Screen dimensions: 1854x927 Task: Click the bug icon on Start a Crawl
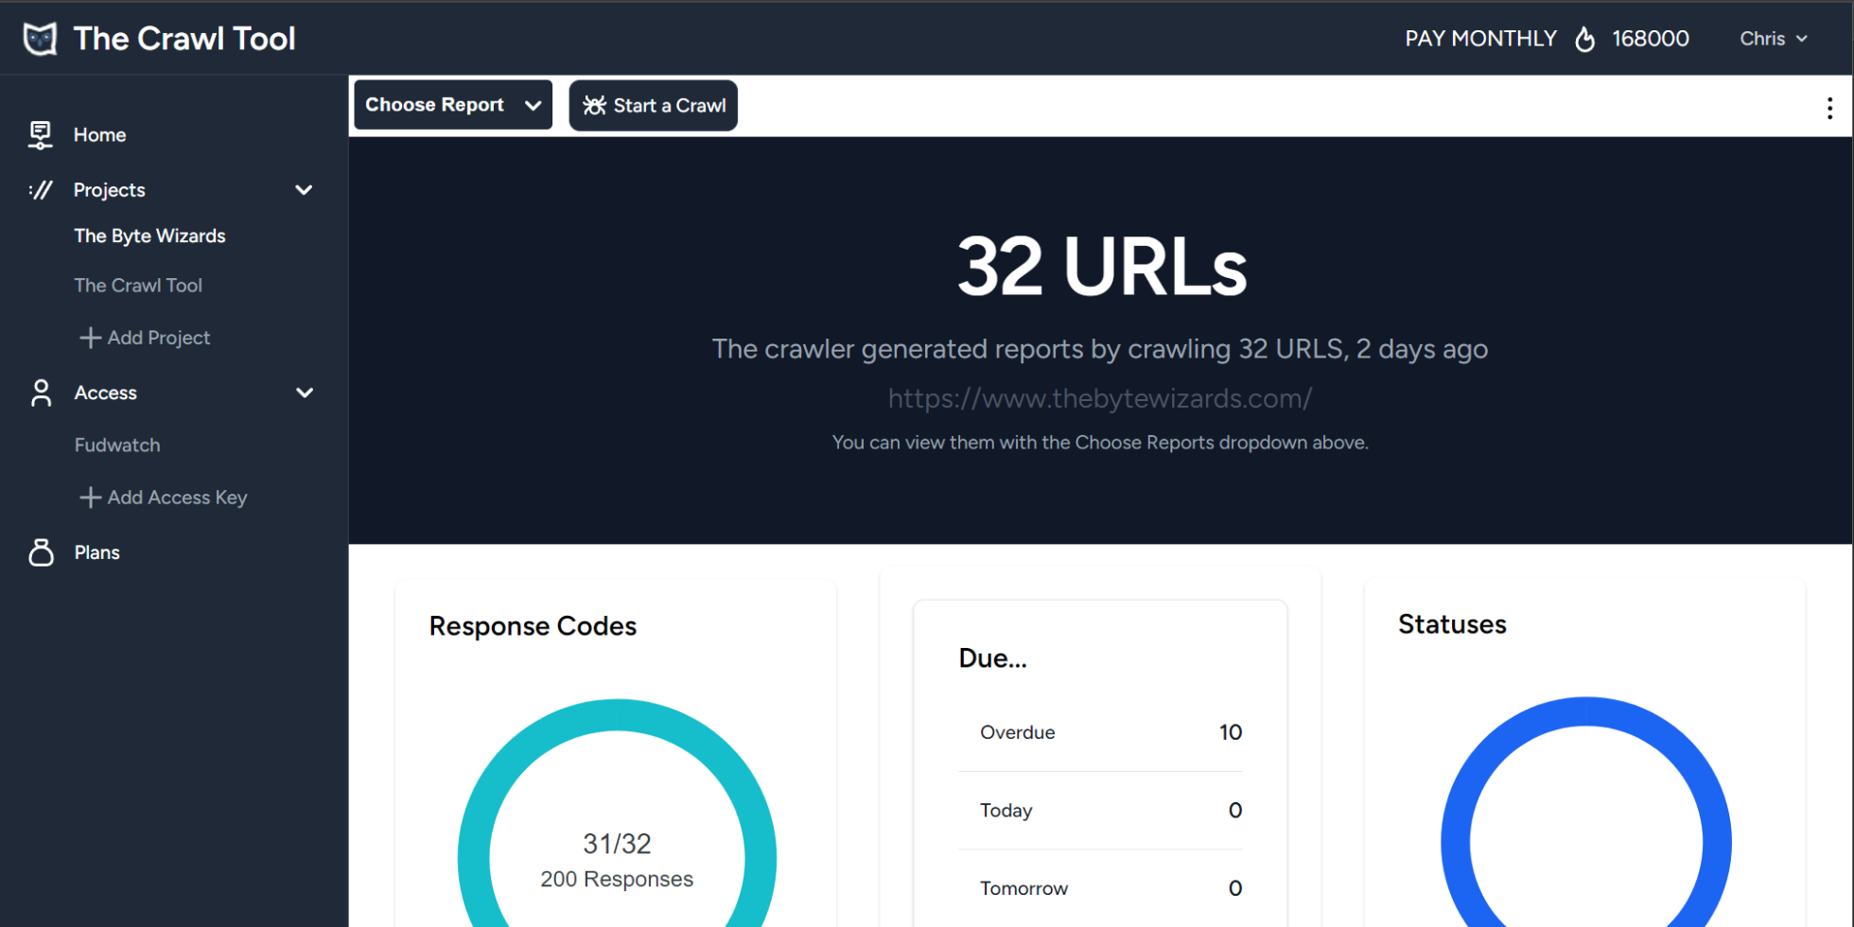point(594,105)
